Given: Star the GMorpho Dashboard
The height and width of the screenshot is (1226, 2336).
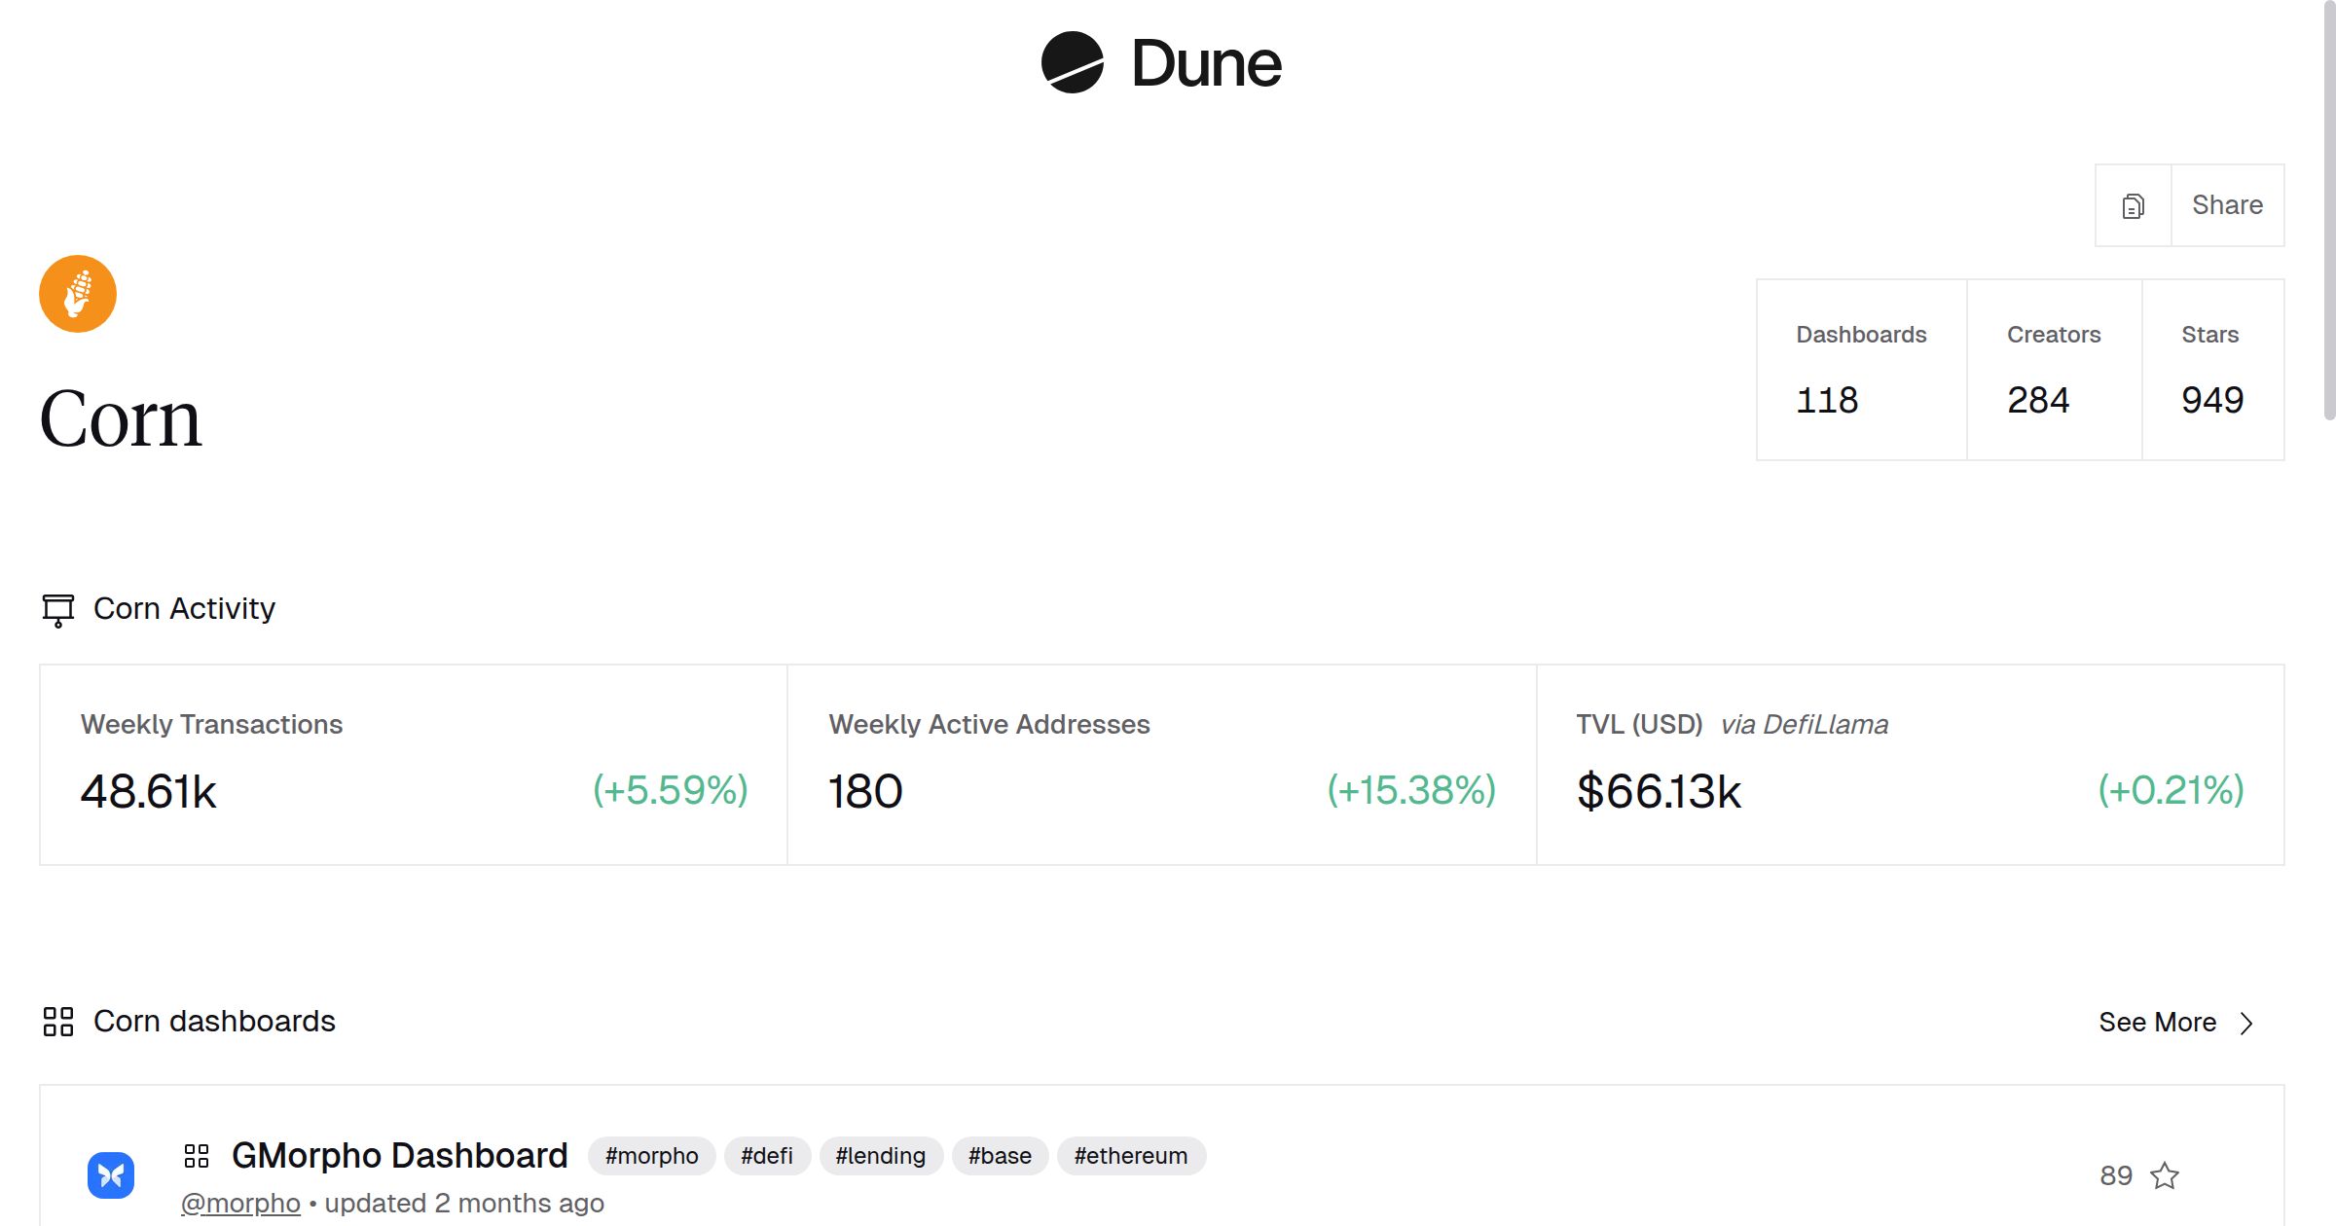Looking at the screenshot, I should (x=2166, y=1175).
